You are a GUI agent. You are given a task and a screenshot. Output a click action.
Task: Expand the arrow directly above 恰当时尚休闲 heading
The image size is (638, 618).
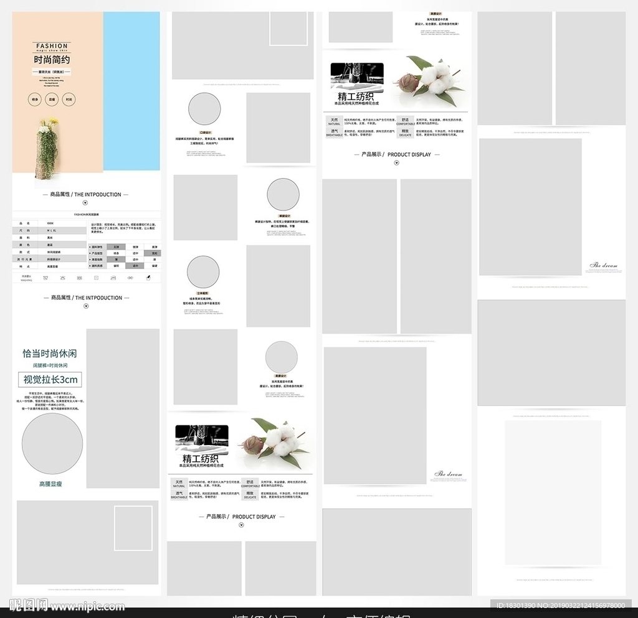coord(85,306)
